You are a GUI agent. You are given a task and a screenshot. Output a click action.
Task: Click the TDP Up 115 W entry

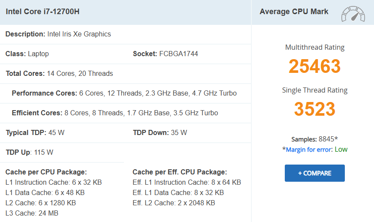click(x=29, y=152)
